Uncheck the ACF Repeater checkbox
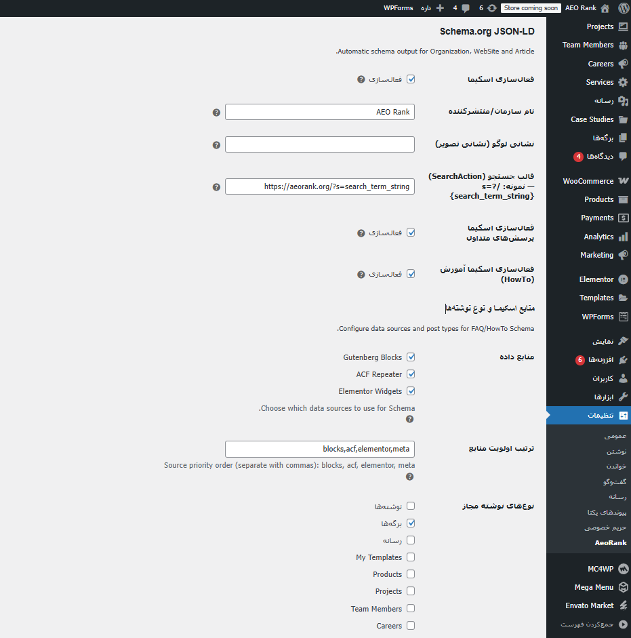 (411, 374)
